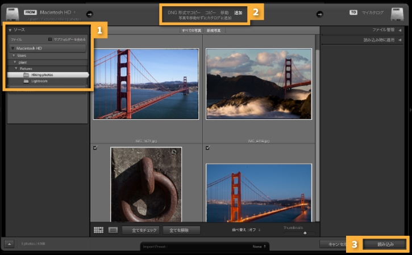Collapse the ソース panel triangle
Image resolution: width=412 pixels, height=255 pixels.
coord(10,30)
